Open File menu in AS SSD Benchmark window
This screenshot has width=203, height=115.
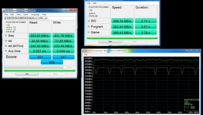6,14
